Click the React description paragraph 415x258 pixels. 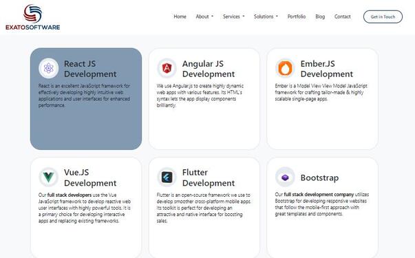[84, 96]
